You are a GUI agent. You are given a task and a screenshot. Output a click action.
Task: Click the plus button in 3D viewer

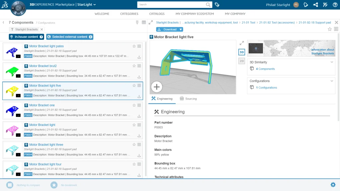pos(157,87)
